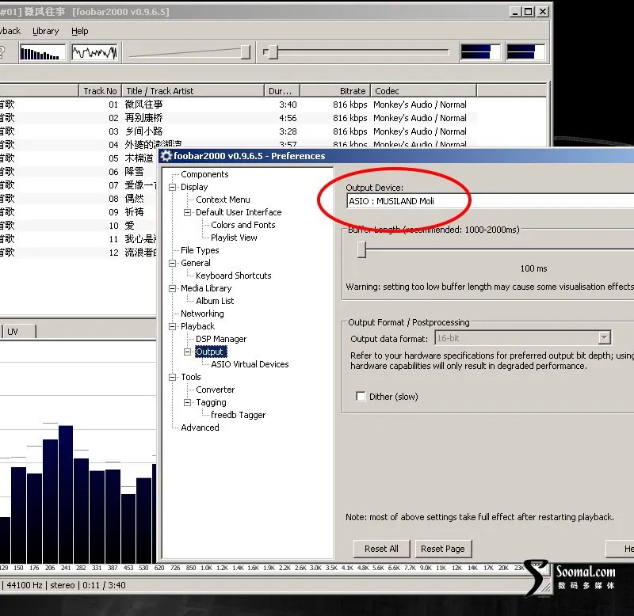Collapse the Default User Interface node
The height and width of the screenshot is (616, 634).
pos(188,212)
